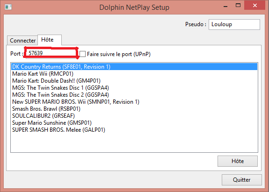269x192 pixels.
Task: Minimize the NetPlay Setup window
Action: click(x=225, y=6)
